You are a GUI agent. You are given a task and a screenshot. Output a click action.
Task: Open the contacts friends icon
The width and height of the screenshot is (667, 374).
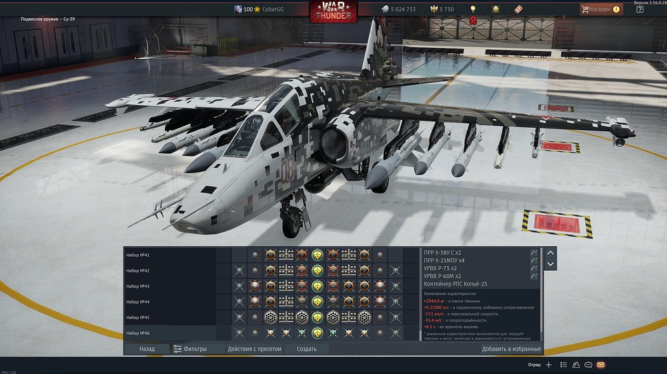coord(576,365)
